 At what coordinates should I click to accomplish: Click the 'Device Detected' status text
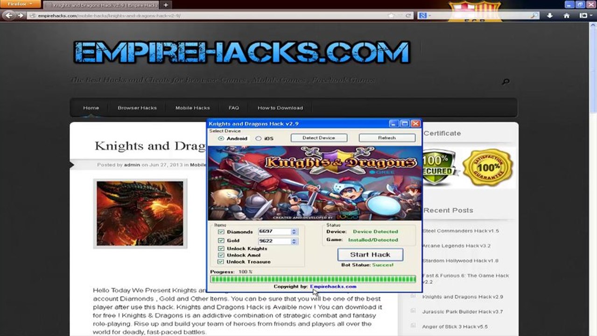(375, 231)
